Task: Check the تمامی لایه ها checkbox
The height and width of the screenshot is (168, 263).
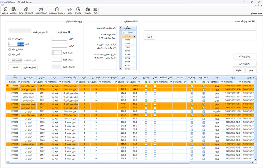Action: pyautogui.click(x=9, y=39)
